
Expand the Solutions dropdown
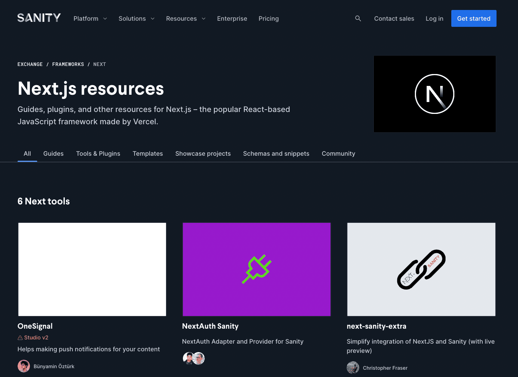coord(136,18)
